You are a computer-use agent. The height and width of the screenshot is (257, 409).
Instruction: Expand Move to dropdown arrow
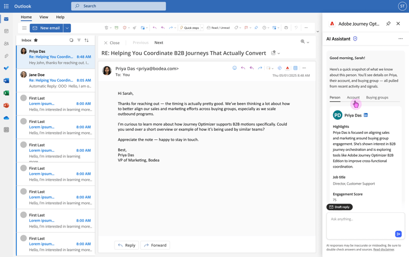point(147,28)
